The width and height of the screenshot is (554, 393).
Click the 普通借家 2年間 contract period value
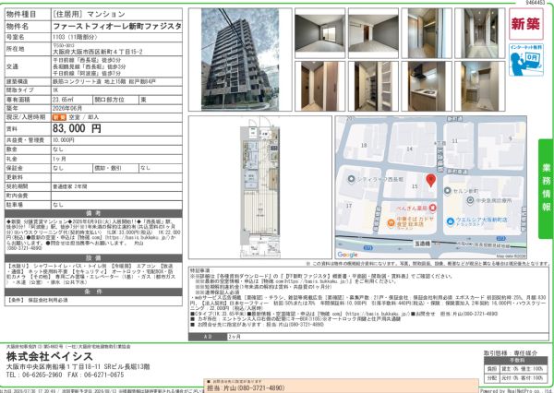pyautogui.click(x=69, y=186)
